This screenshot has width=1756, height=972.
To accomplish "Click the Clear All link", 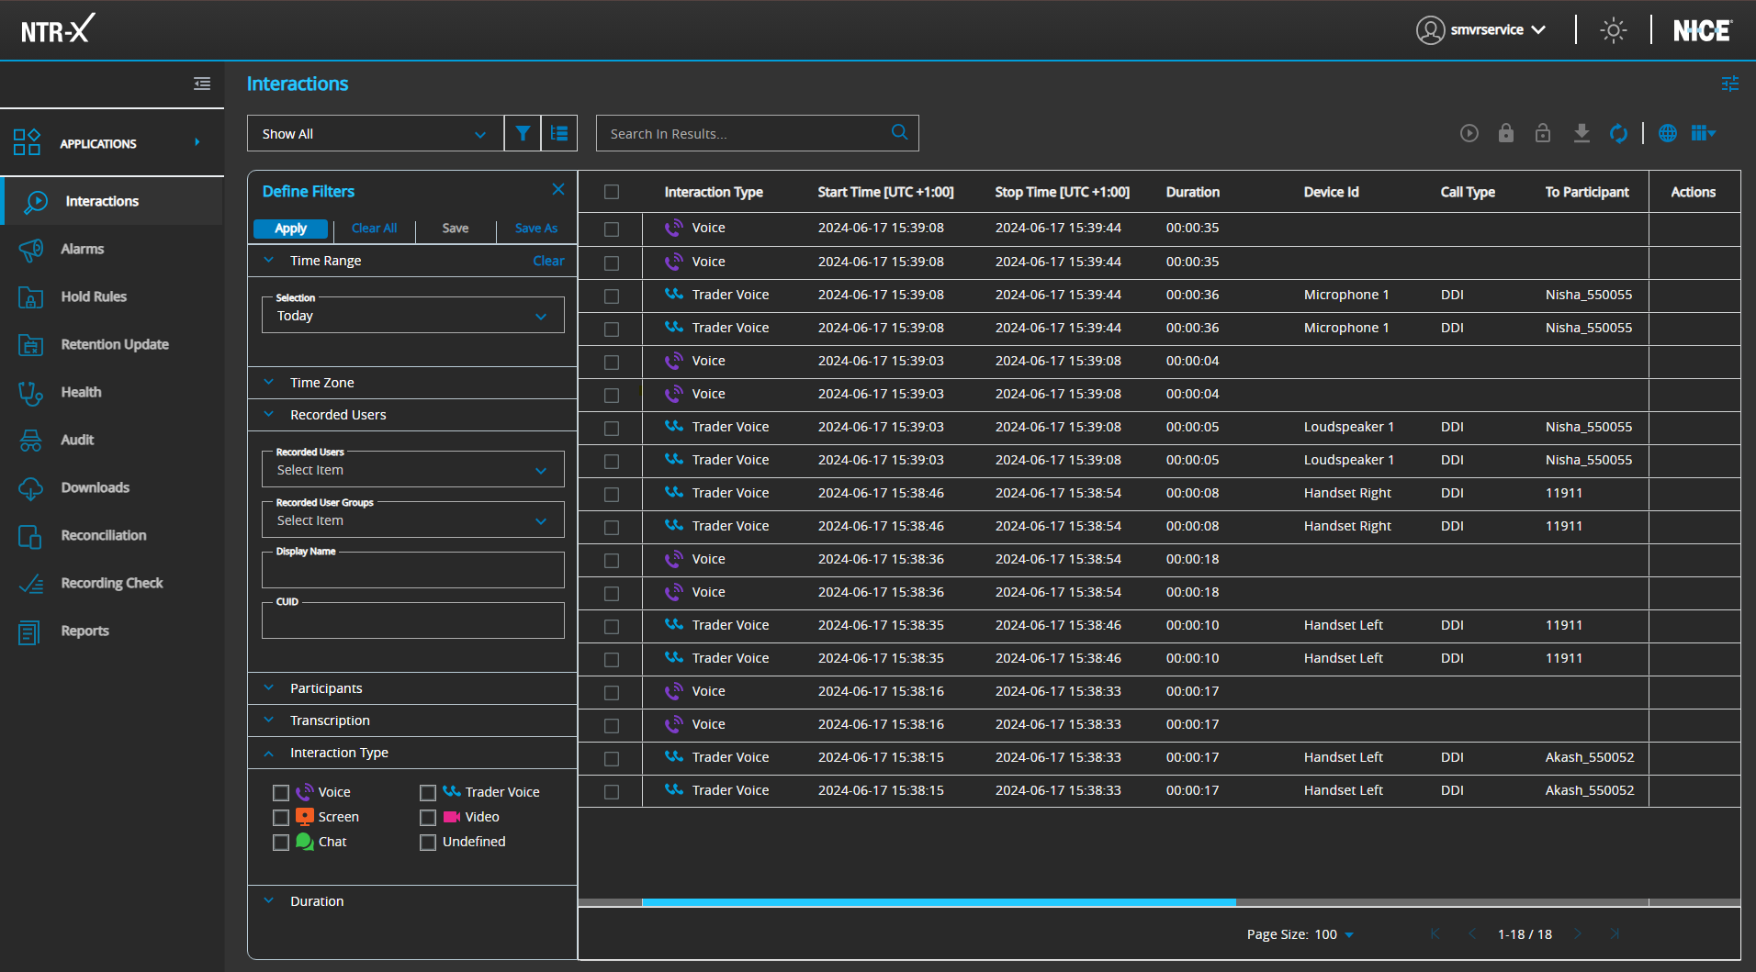I will (374, 228).
